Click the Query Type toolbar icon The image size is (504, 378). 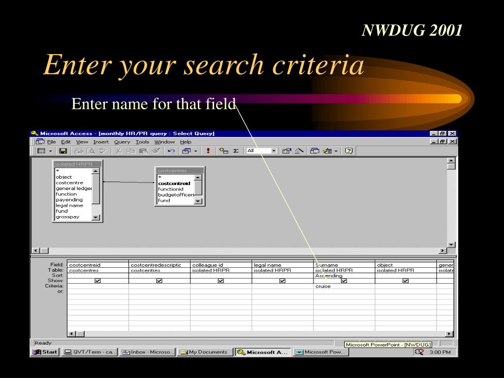tap(187, 151)
